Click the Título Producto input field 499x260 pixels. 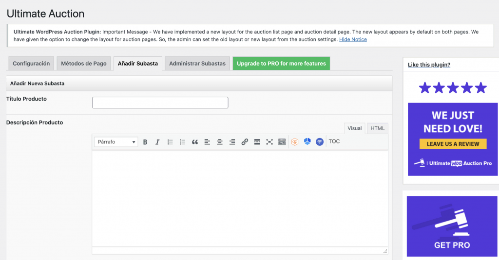point(160,103)
